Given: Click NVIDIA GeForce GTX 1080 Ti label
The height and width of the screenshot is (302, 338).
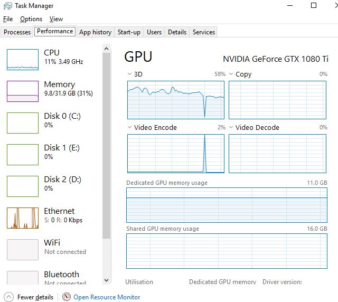Looking at the screenshot, I should click(276, 59).
